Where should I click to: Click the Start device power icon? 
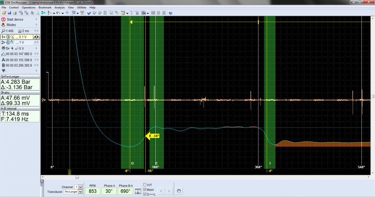tap(3, 20)
